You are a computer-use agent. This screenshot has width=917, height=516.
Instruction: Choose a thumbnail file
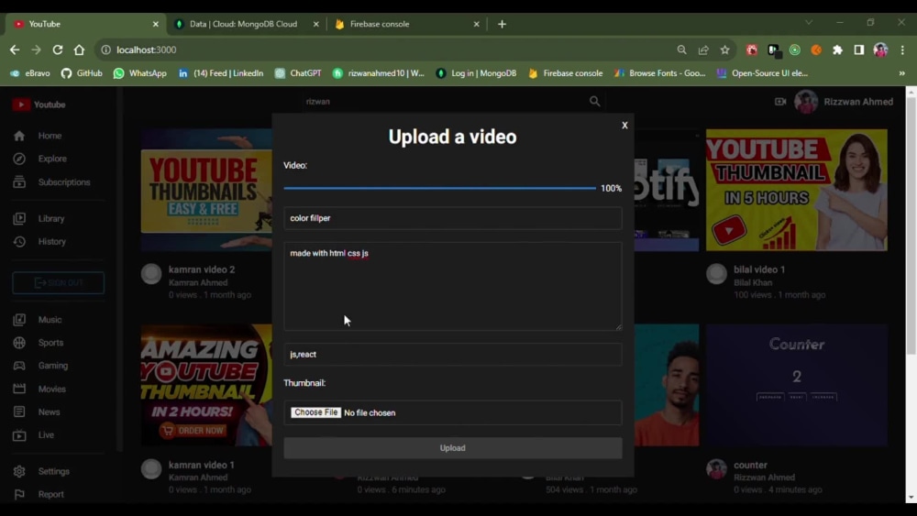point(315,412)
